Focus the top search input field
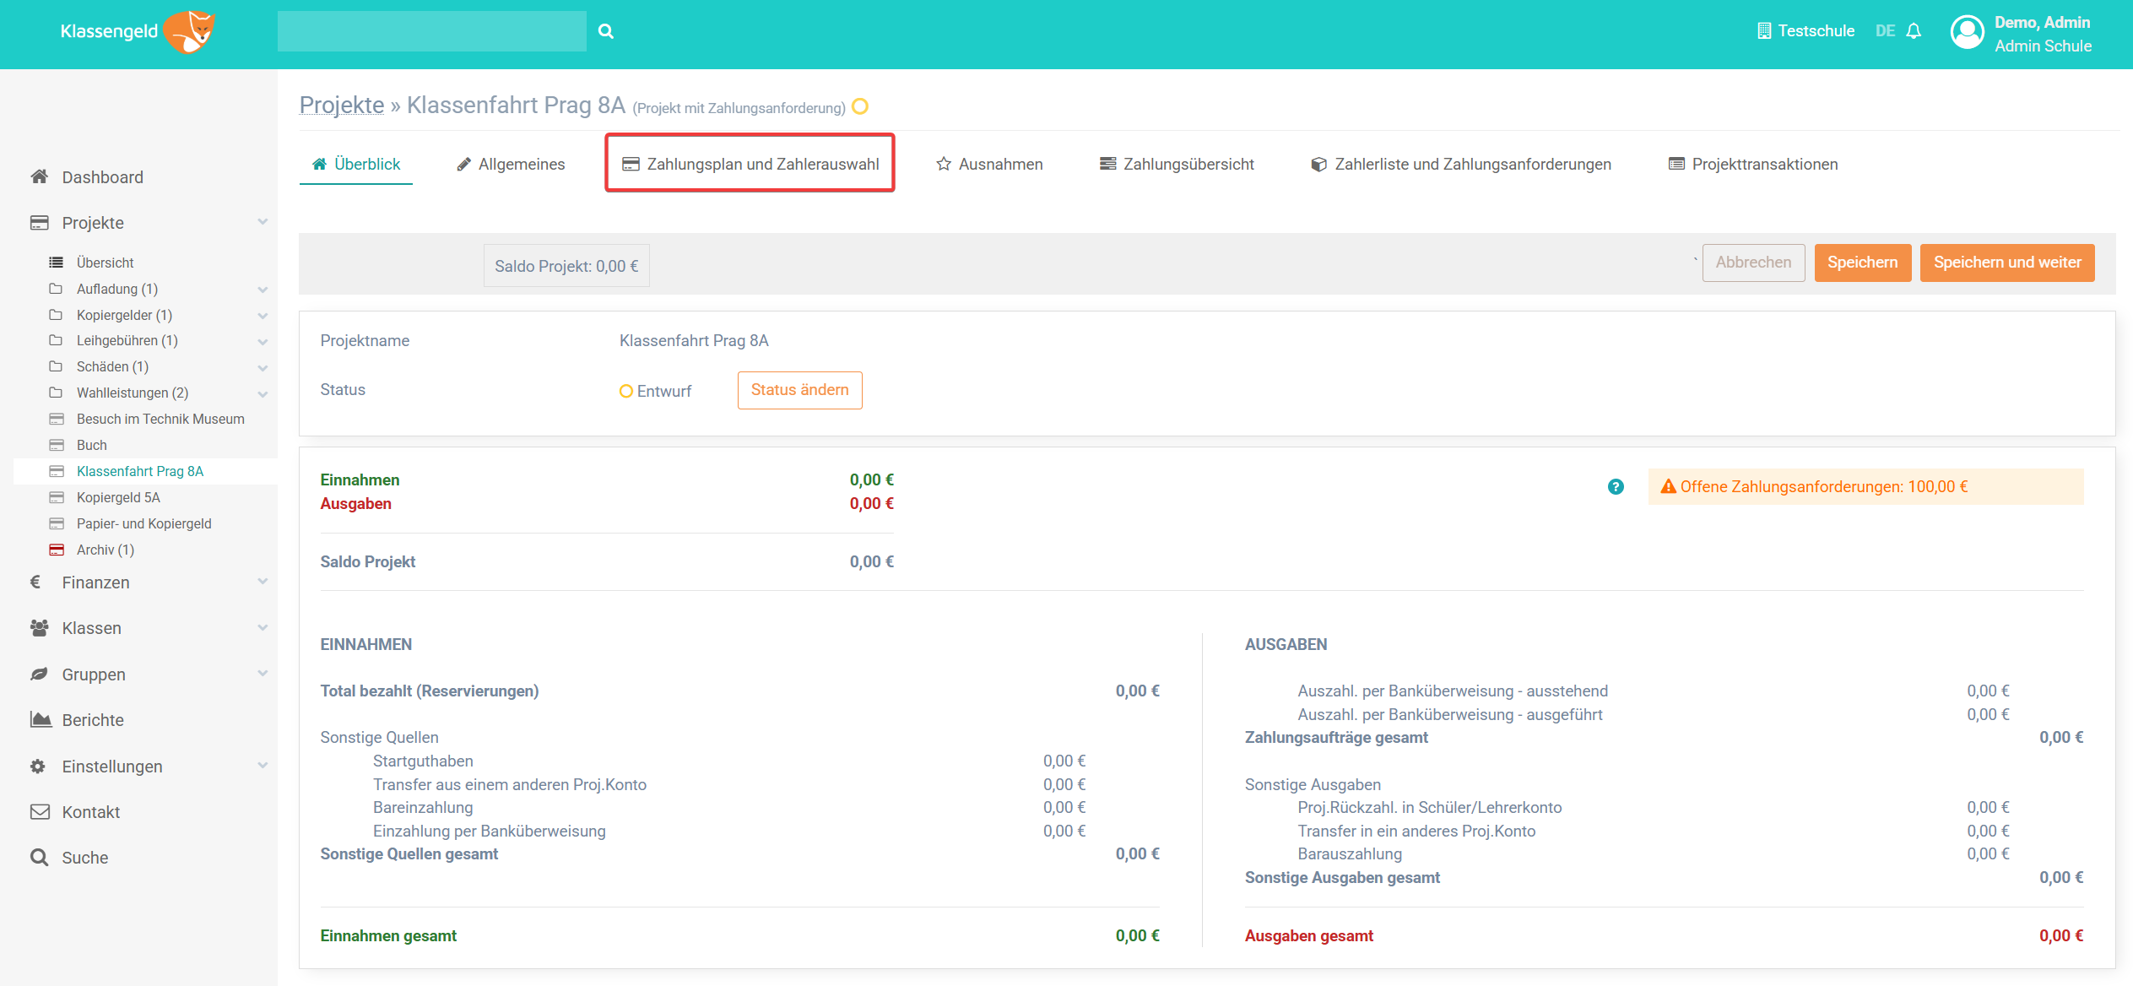The width and height of the screenshot is (2133, 986). [x=431, y=31]
